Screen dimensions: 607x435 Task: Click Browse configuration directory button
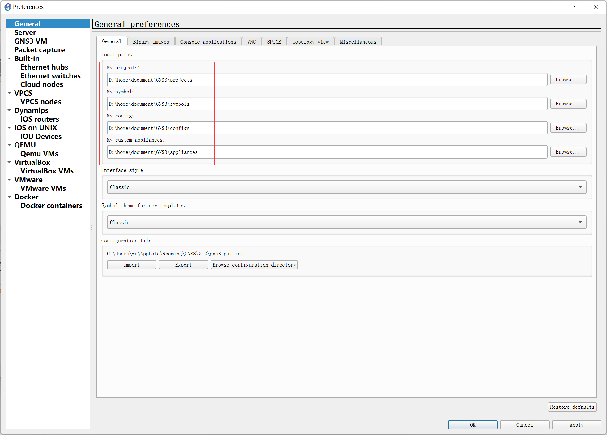tap(254, 265)
